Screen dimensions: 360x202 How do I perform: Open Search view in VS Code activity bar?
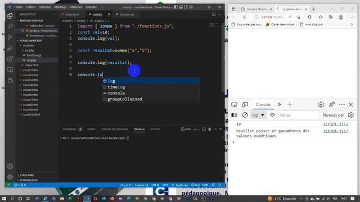pyautogui.click(x=10, y=26)
